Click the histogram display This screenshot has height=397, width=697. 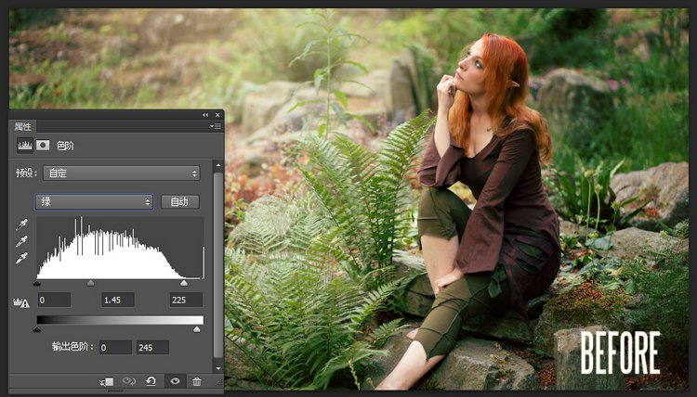tap(120, 248)
